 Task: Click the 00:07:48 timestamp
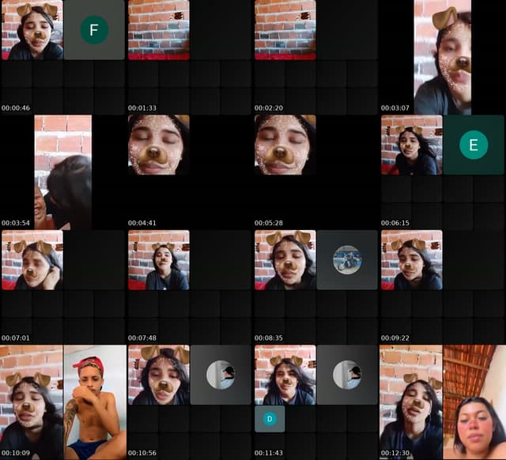tap(142, 338)
